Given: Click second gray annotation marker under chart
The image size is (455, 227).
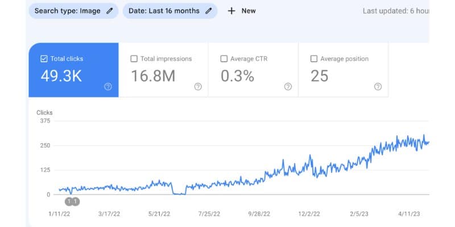Looking at the screenshot, I should pyautogui.click(x=76, y=201).
